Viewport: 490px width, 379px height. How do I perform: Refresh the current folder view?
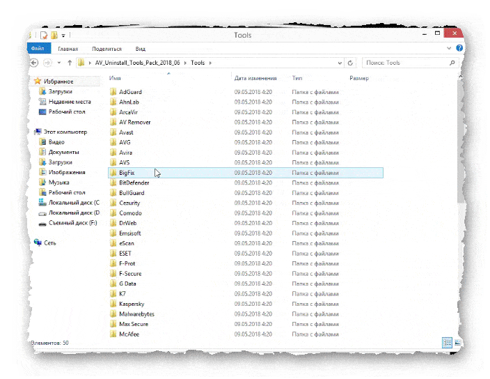coord(350,63)
